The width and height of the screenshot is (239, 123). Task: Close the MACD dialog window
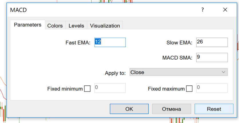pyautogui.click(x=225, y=10)
